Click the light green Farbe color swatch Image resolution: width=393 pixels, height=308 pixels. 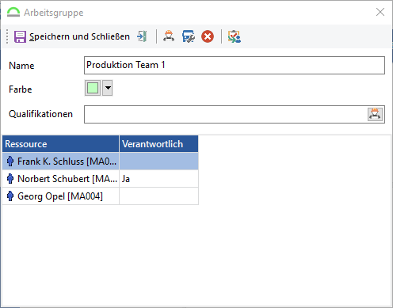coord(93,88)
